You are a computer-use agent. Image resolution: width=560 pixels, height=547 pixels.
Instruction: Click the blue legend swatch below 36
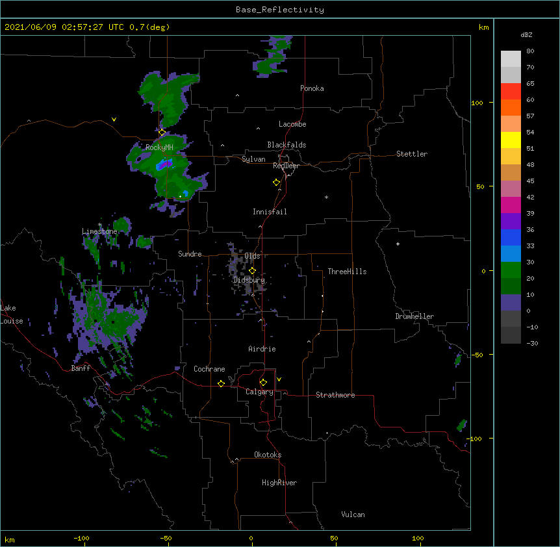point(511,237)
